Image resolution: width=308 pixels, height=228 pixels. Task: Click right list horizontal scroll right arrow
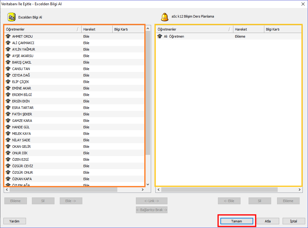click(300, 189)
